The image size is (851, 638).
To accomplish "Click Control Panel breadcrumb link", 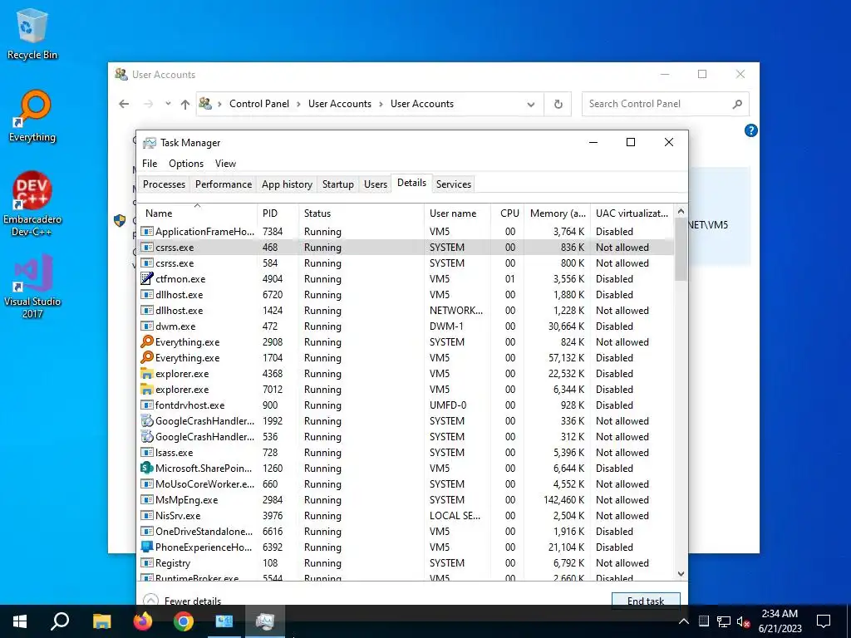I will (259, 104).
